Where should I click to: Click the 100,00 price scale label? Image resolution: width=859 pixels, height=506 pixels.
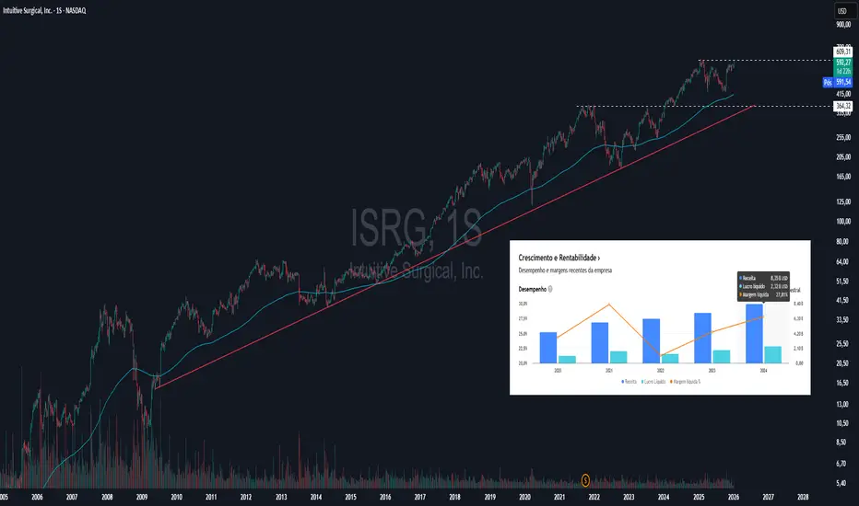coord(843,222)
